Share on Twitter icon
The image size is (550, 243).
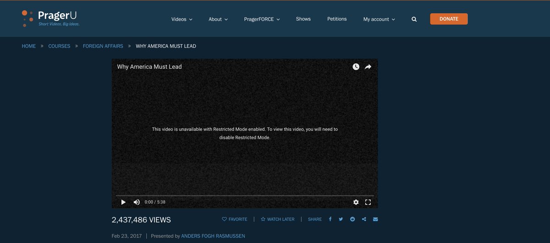click(x=341, y=219)
